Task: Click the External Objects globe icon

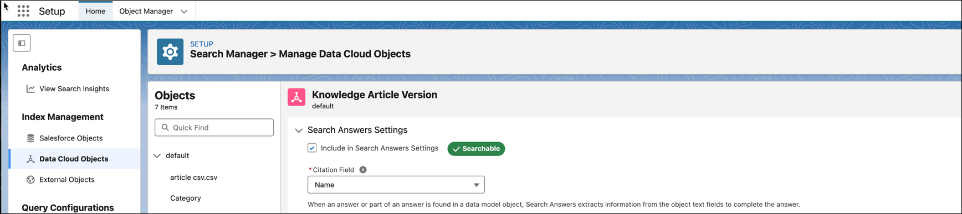Action: pos(30,180)
